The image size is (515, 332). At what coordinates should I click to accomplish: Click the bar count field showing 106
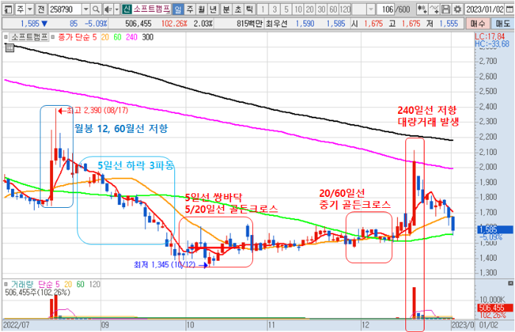[386, 10]
